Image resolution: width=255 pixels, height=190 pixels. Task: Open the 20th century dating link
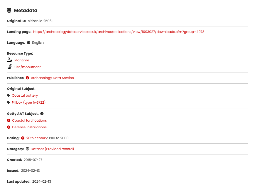[37, 138]
